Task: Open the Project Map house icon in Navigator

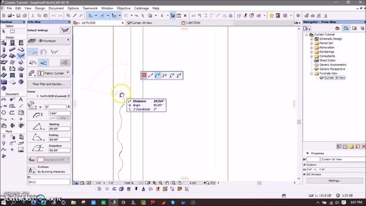Action: 337,28
